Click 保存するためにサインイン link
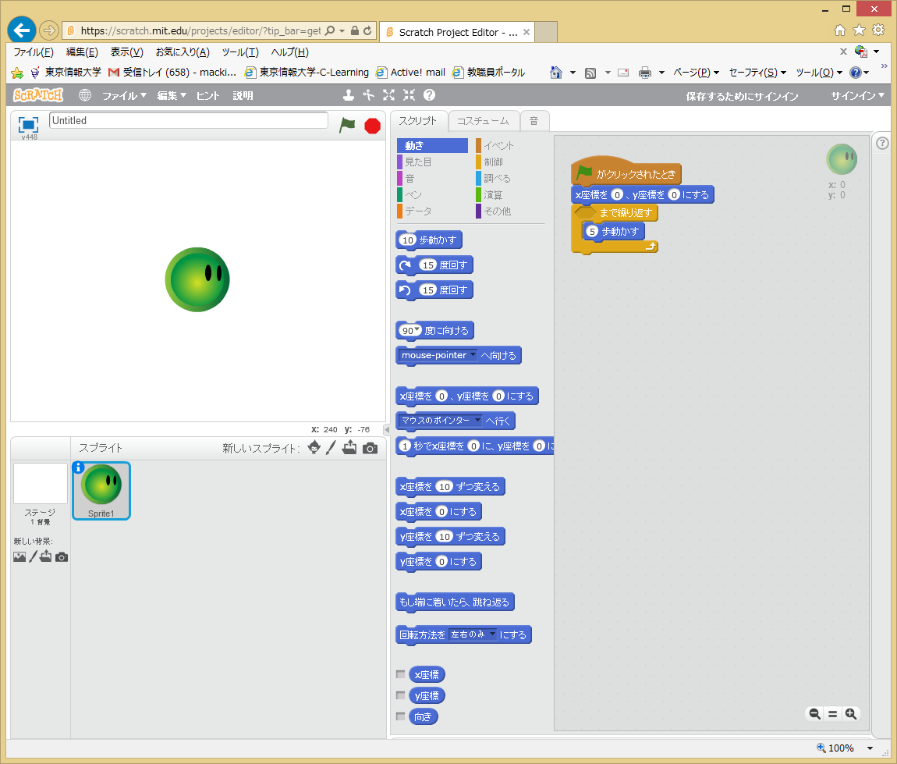This screenshot has height=764, width=897. (742, 96)
